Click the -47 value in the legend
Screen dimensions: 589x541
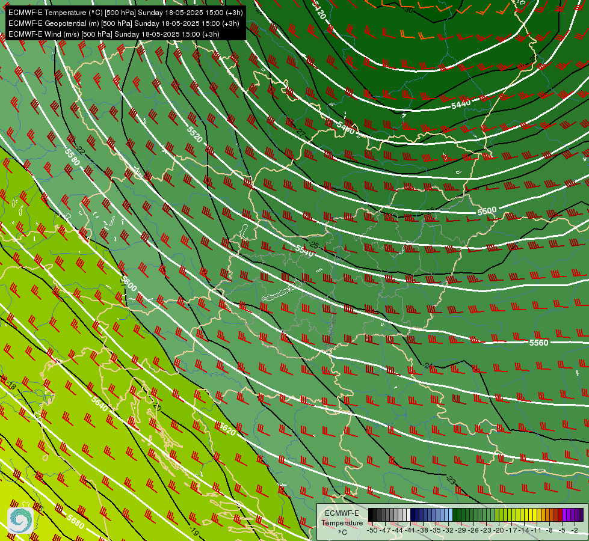tap(386, 530)
